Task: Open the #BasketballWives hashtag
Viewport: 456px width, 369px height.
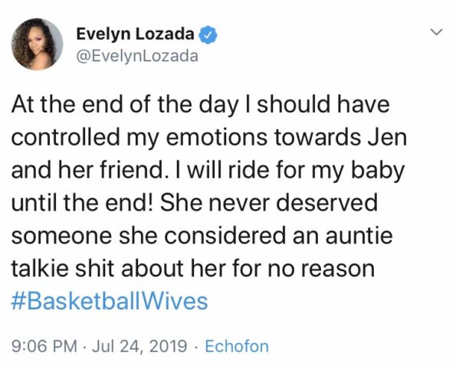Action: click(110, 301)
